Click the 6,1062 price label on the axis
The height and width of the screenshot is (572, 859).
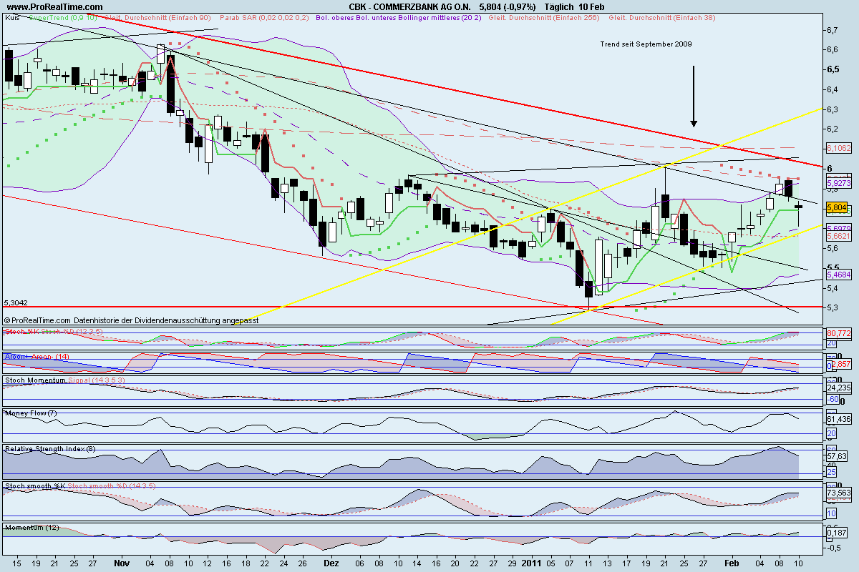pyautogui.click(x=838, y=147)
